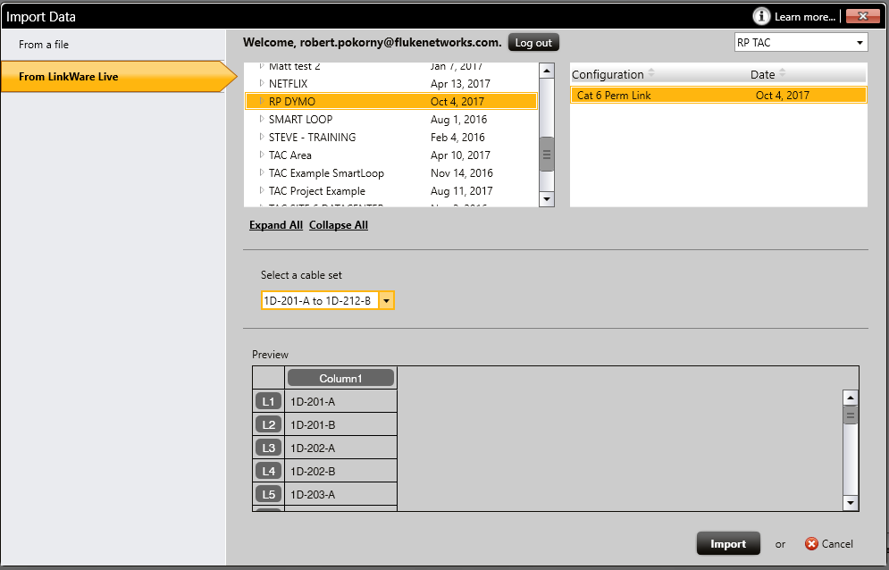Click the Configuration column sort arrows
889x570 pixels.
[651, 74]
